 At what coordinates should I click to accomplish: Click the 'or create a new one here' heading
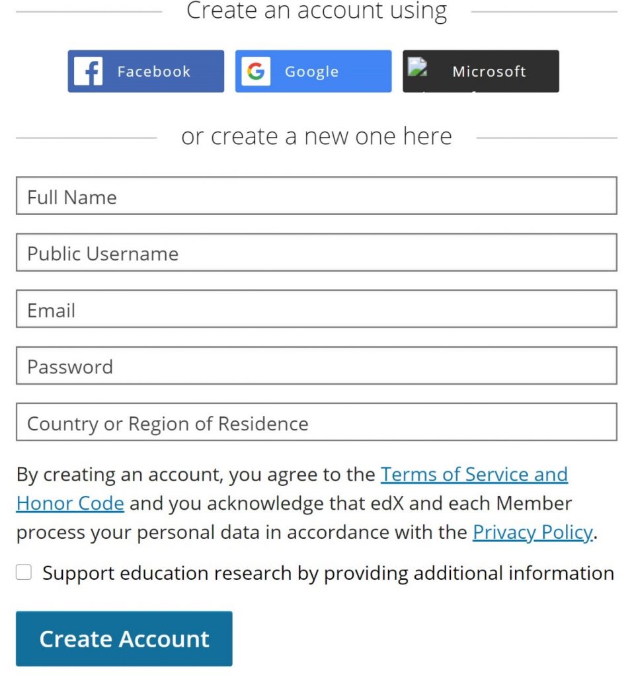317,136
